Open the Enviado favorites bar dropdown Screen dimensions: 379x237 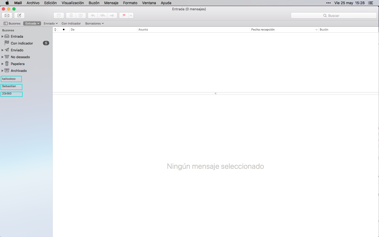click(x=51, y=23)
